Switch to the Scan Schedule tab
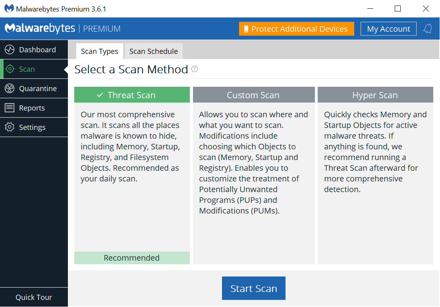Screen dimensions: 440x307 (x=154, y=51)
